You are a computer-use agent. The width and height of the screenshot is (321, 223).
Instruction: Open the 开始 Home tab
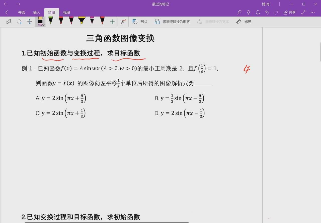[x=22, y=13]
